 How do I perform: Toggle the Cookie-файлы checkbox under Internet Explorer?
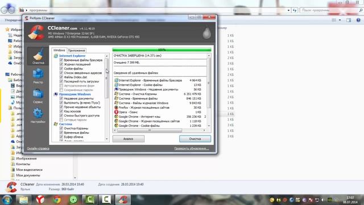(x=61, y=68)
